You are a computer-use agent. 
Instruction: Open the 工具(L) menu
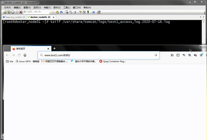point(67,8)
